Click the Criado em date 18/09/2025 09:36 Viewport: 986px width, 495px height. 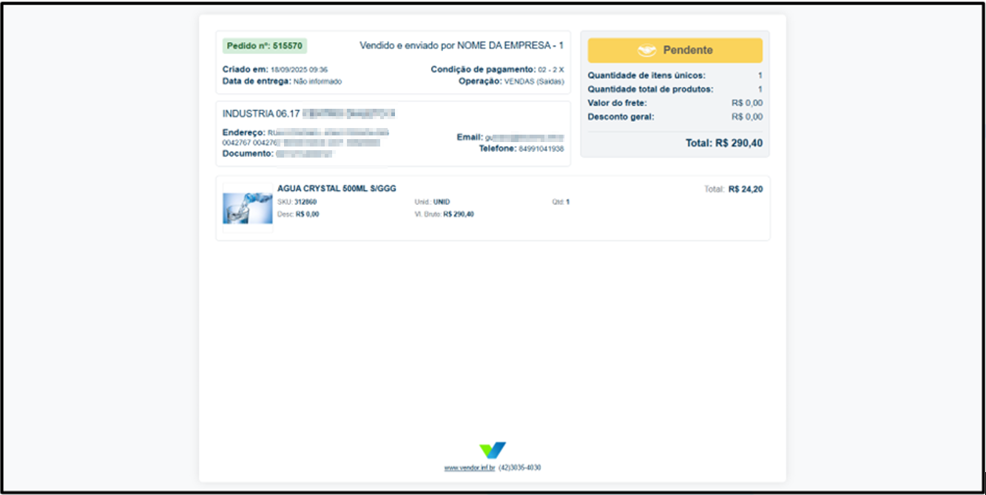(299, 70)
